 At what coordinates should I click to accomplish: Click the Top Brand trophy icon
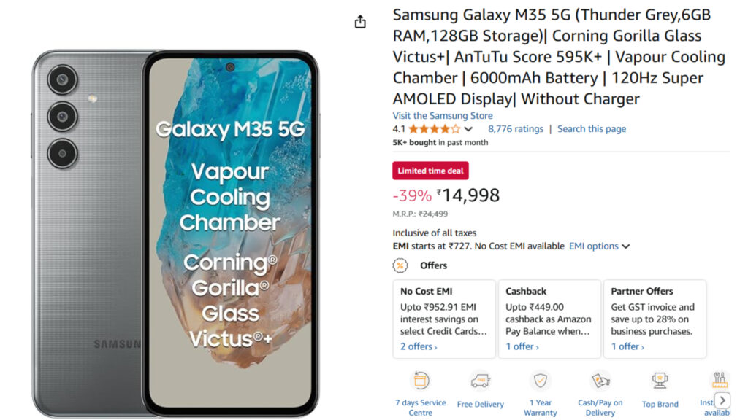coord(660,381)
